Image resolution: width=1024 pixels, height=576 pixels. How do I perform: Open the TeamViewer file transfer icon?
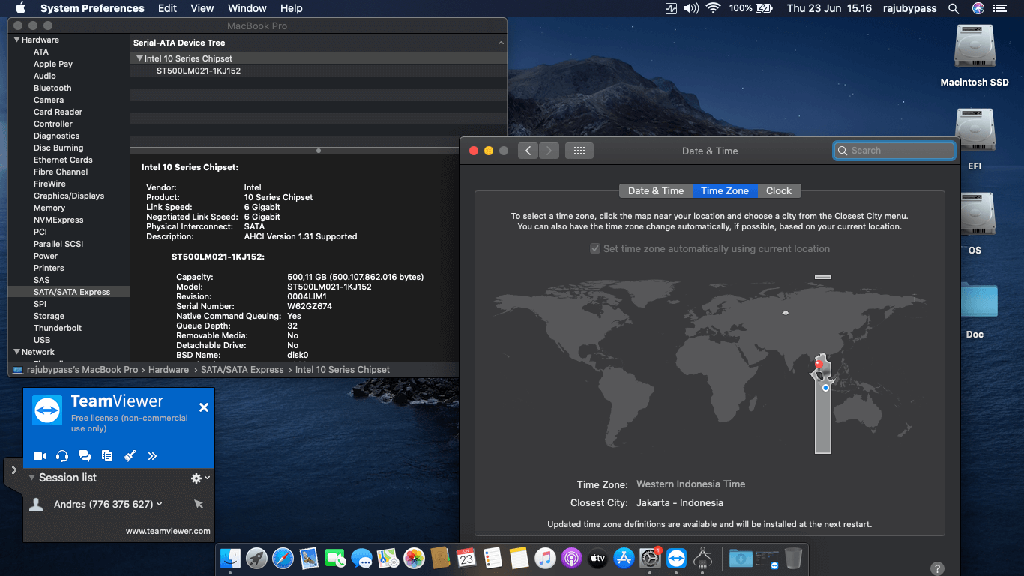(107, 455)
